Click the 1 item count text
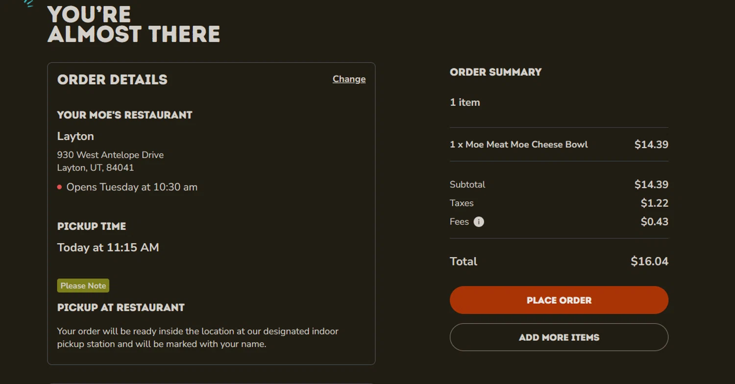The image size is (735, 384). (x=465, y=102)
